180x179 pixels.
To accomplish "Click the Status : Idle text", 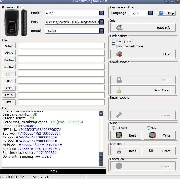I will (x=41, y=177).
